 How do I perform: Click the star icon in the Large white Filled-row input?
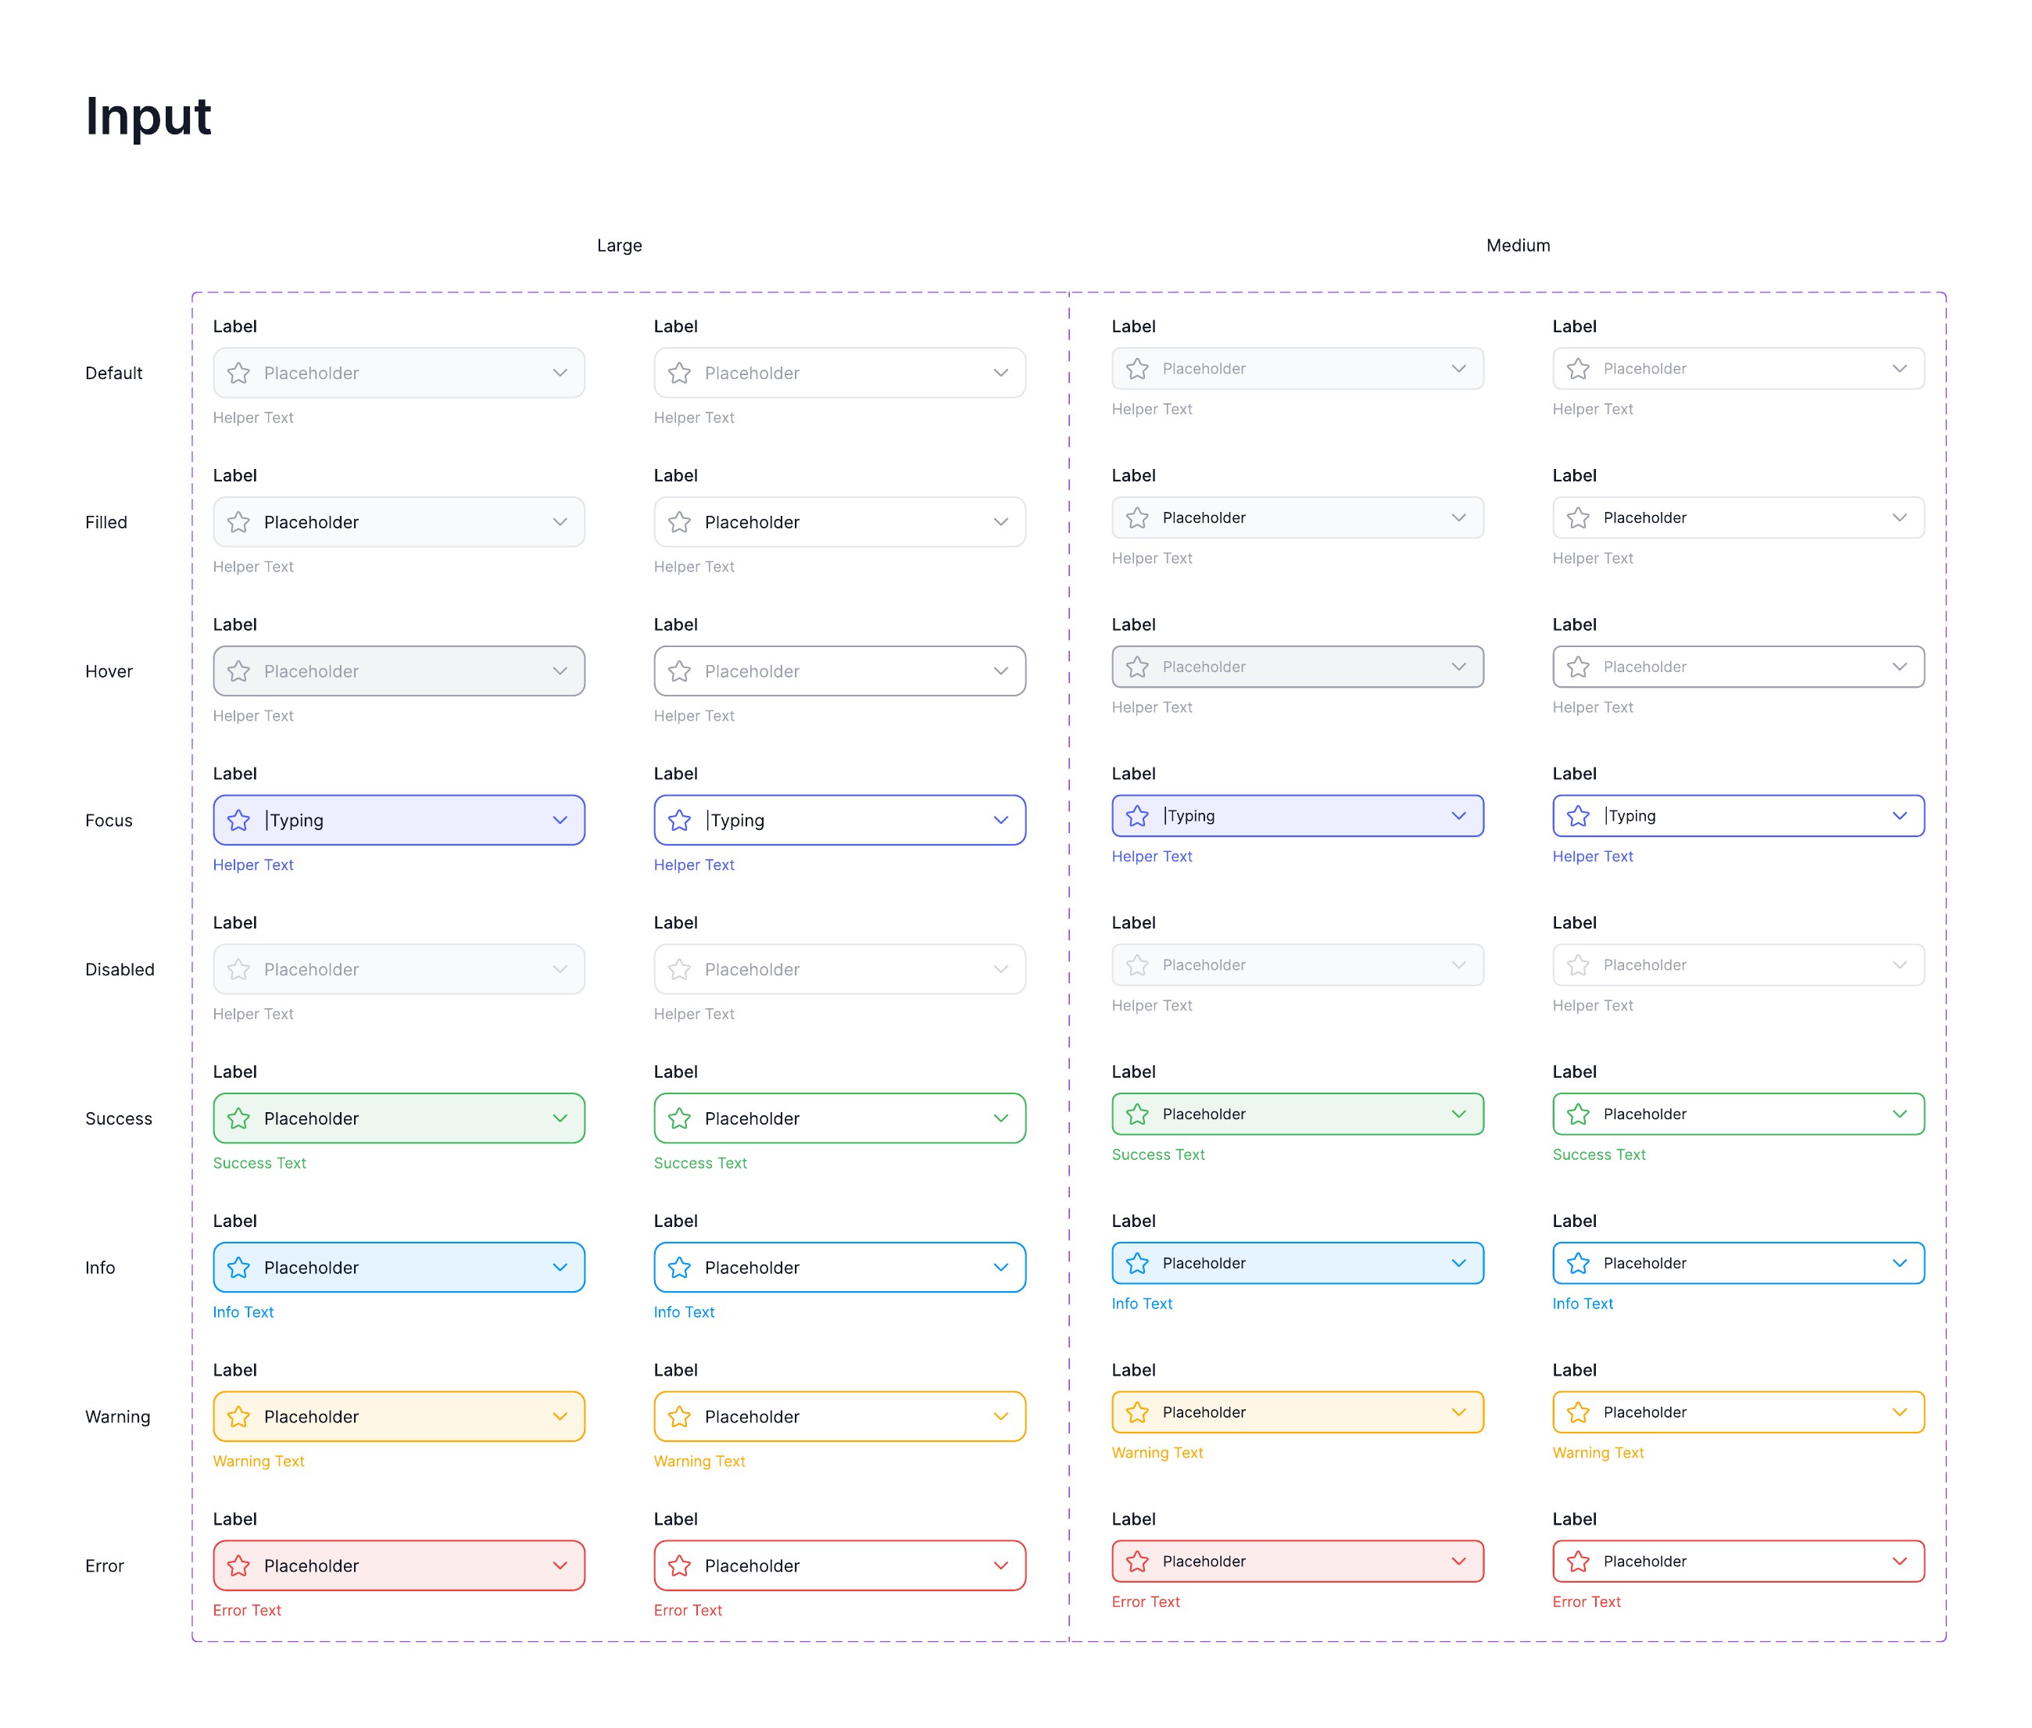pos(679,522)
